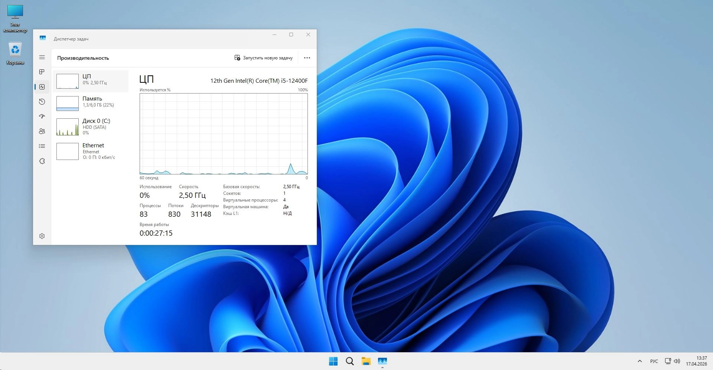Open the volume speaker tray icon
The width and height of the screenshot is (713, 370).
[x=677, y=361]
